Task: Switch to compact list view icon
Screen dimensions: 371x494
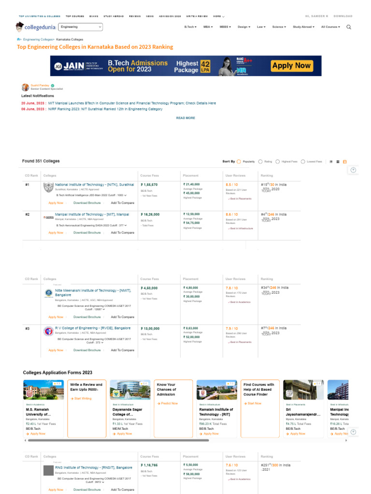Action: (x=331, y=162)
